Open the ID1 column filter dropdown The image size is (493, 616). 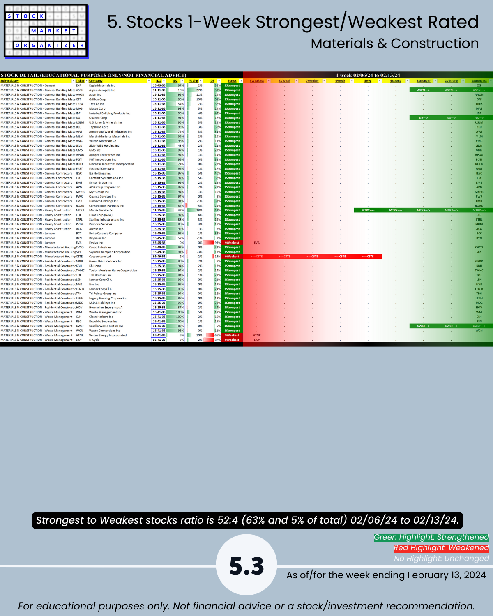pyautogui.click(x=164, y=81)
